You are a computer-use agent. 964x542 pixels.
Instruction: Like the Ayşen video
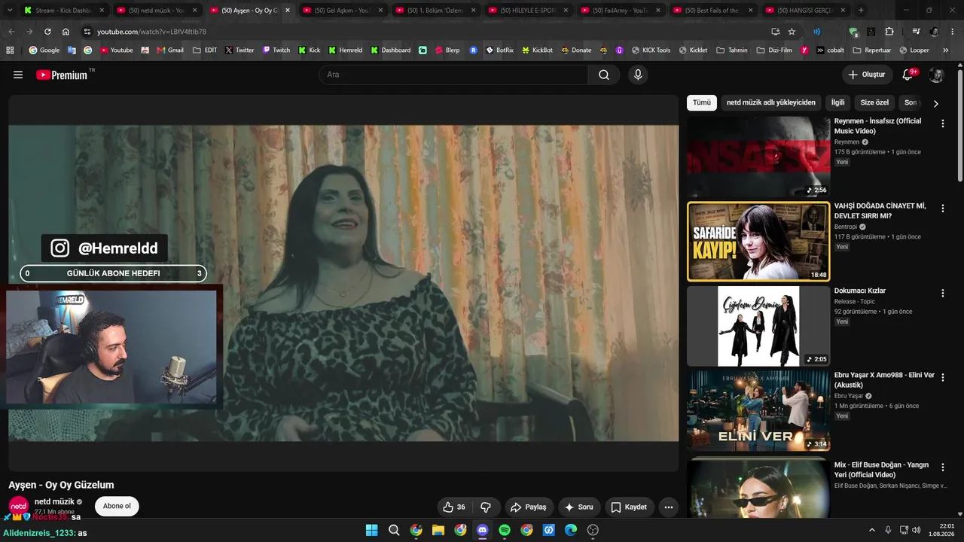click(454, 507)
